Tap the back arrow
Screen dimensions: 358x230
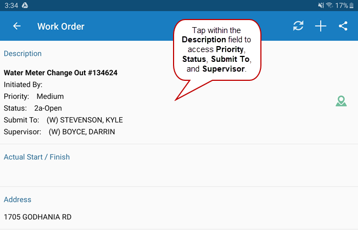pos(17,26)
